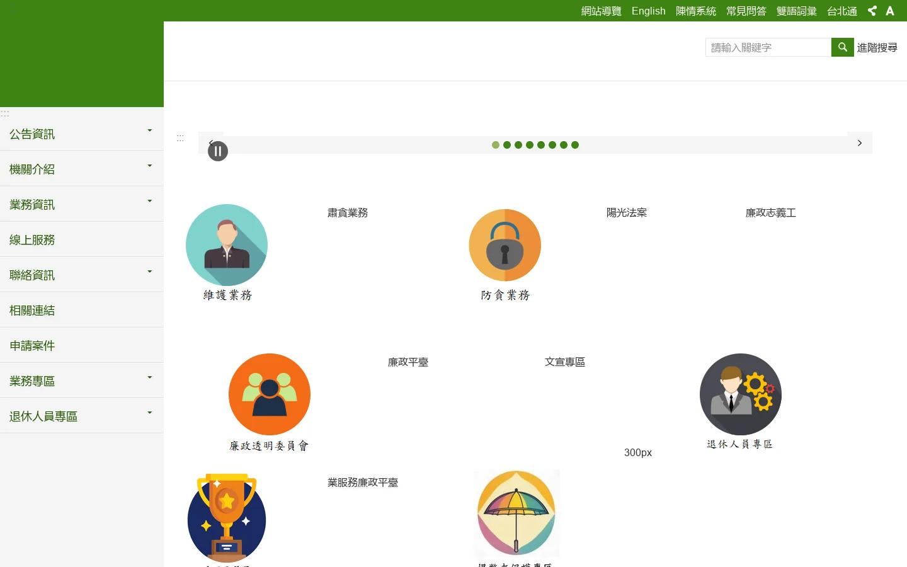Open the 雙語詞彙 link
This screenshot has width=907, height=567.
point(796,11)
